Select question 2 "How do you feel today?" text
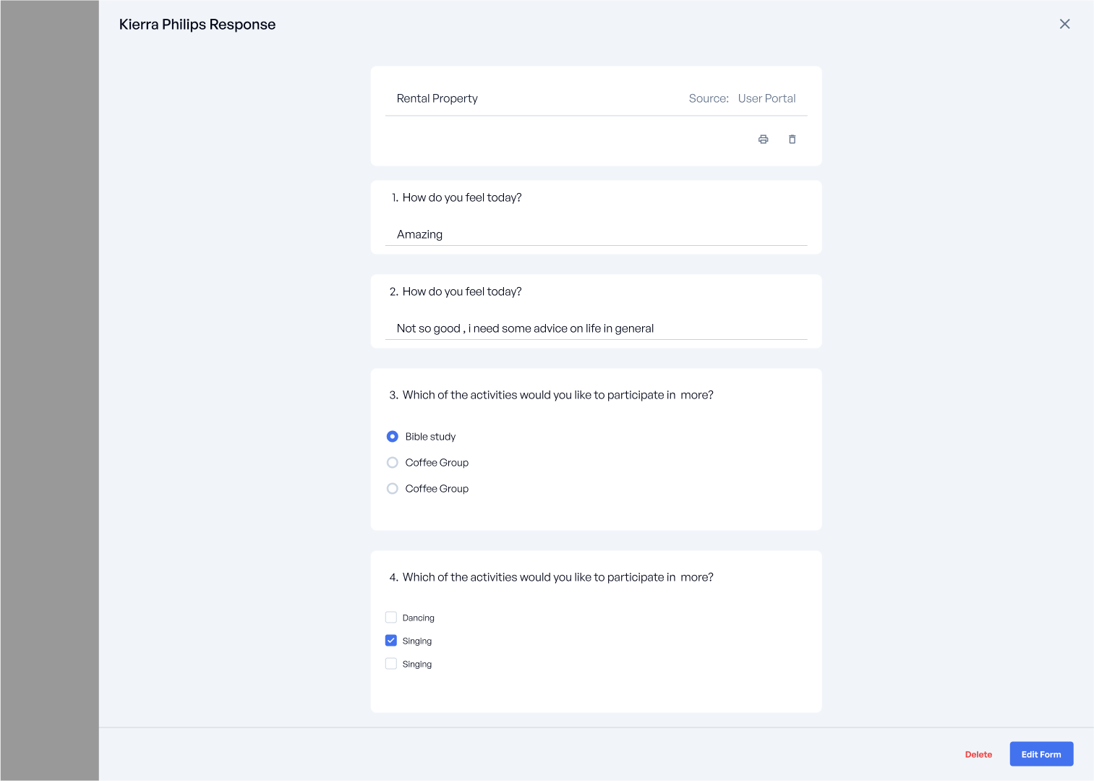1094x781 pixels. pos(461,291)
